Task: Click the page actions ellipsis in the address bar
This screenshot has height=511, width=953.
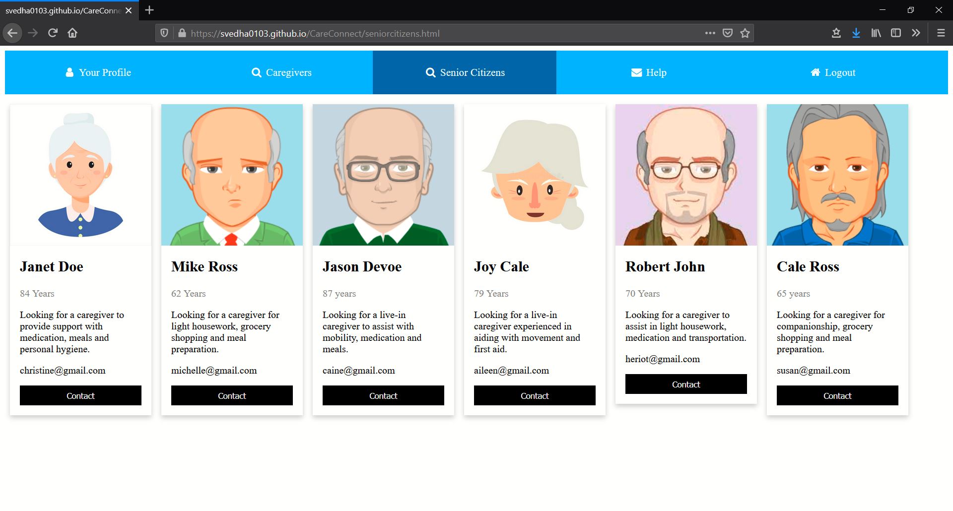Action: (x=710, y=33)
